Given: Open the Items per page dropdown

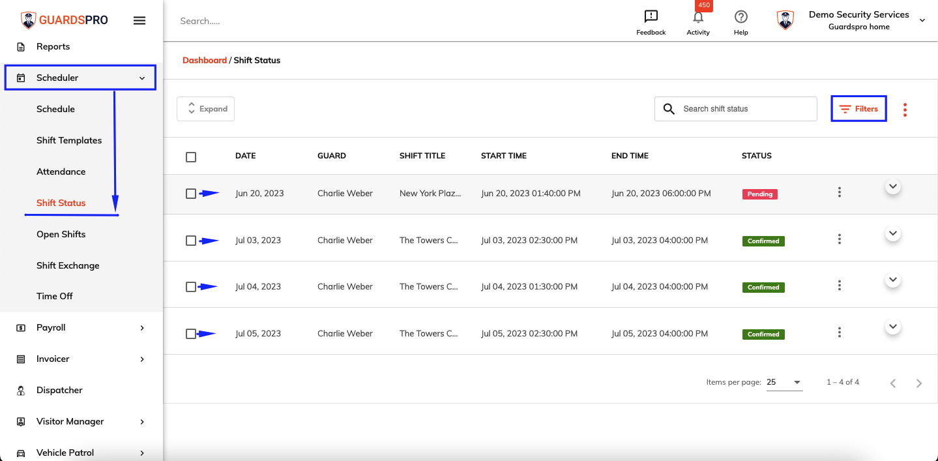Looking at the screenshot, I should pyautogui.click(x=784, y=383).
